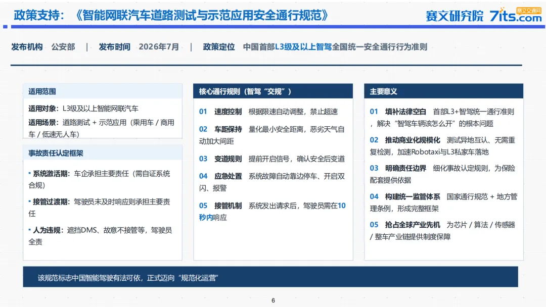The width and height of the screenshot is (546, 307).
Task: Select rule 03 变道规则
Action: tap(272, 159)
